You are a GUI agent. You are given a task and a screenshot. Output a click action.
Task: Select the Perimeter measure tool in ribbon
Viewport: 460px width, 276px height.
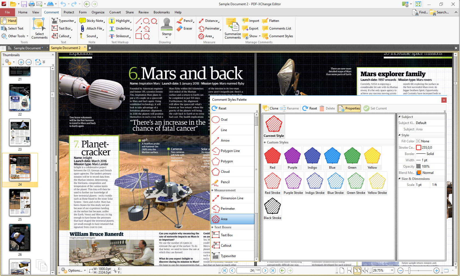point(210,28)
